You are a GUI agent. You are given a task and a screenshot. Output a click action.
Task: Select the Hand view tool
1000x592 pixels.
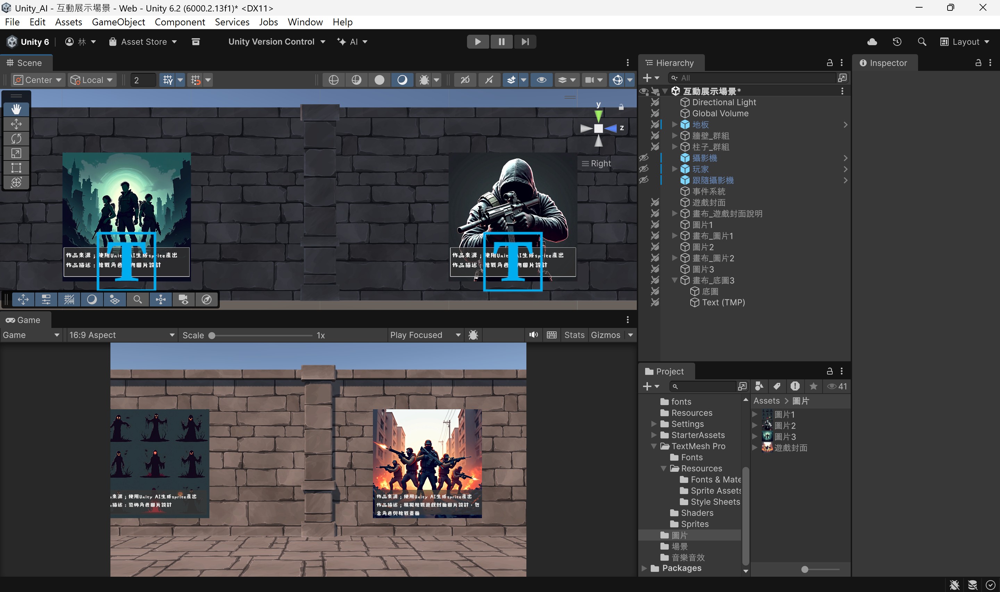[x=16, y=109]
